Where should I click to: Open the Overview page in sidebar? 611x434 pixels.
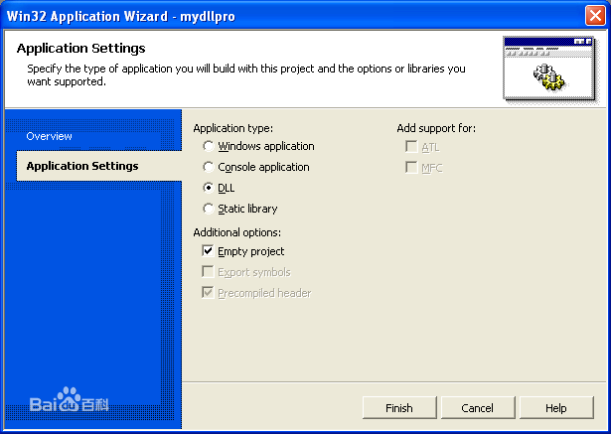pos(49,136)
